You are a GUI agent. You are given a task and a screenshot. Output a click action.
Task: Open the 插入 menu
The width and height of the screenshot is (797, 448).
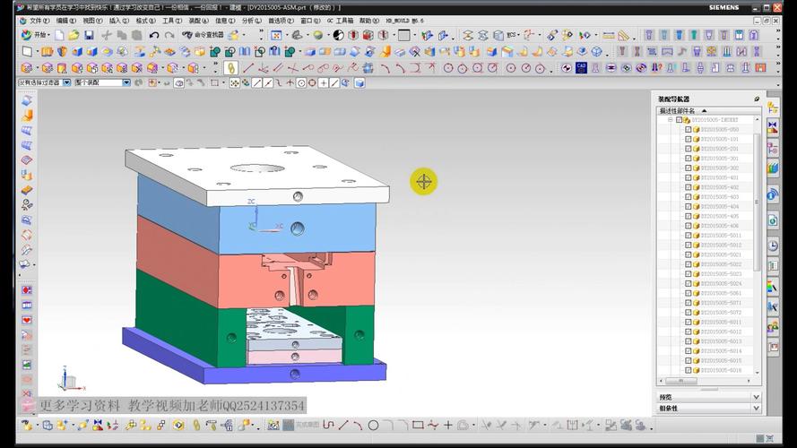tap(119, 21)
